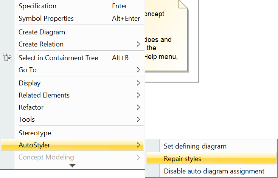The width and height of the screenshot is (278, 178).
Task: Expand the Create Relation submenu arrow
Action: 138,44
